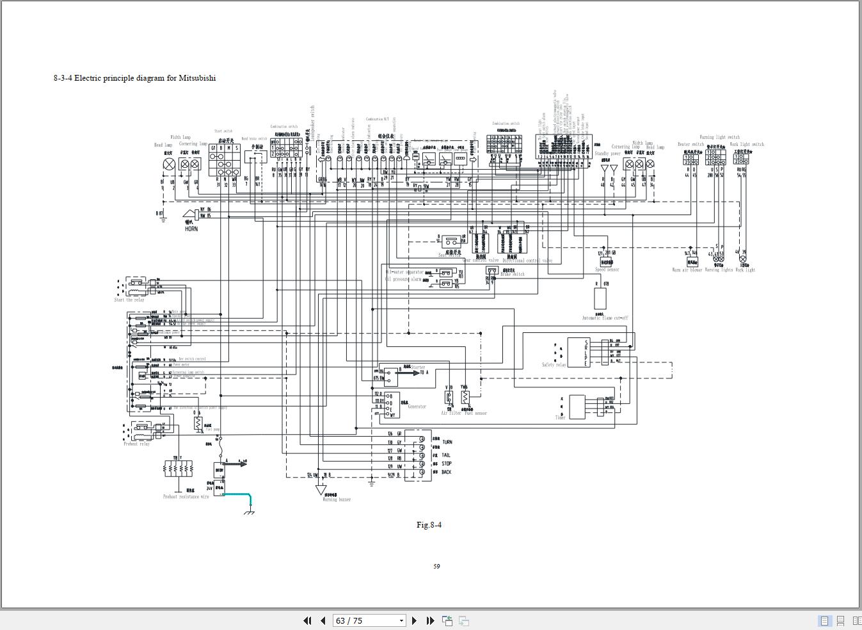Click the 'Safety relay' label

pyautogui.click(x=554, y=365)
